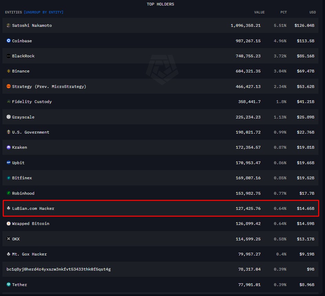Open the Tether entity name
The image size is (325, 296).
[20, 285]
